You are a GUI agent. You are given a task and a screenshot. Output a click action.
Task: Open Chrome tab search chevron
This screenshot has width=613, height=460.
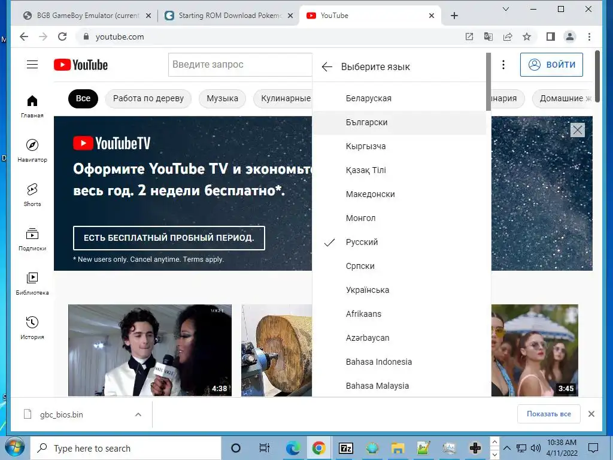pyautogui.click(x=505, y=9)
